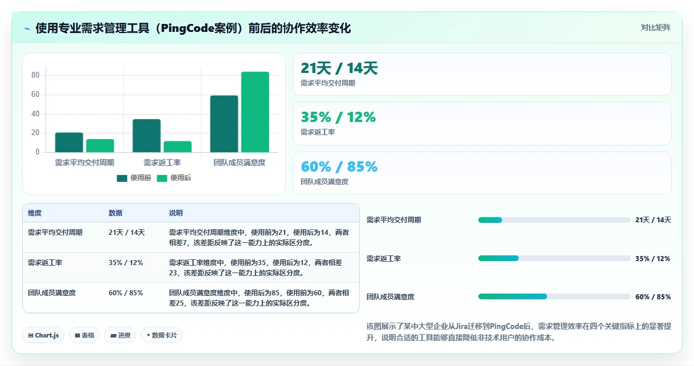
Task: Click table cell 35% / 12%
Action: [x=126, y=263]
